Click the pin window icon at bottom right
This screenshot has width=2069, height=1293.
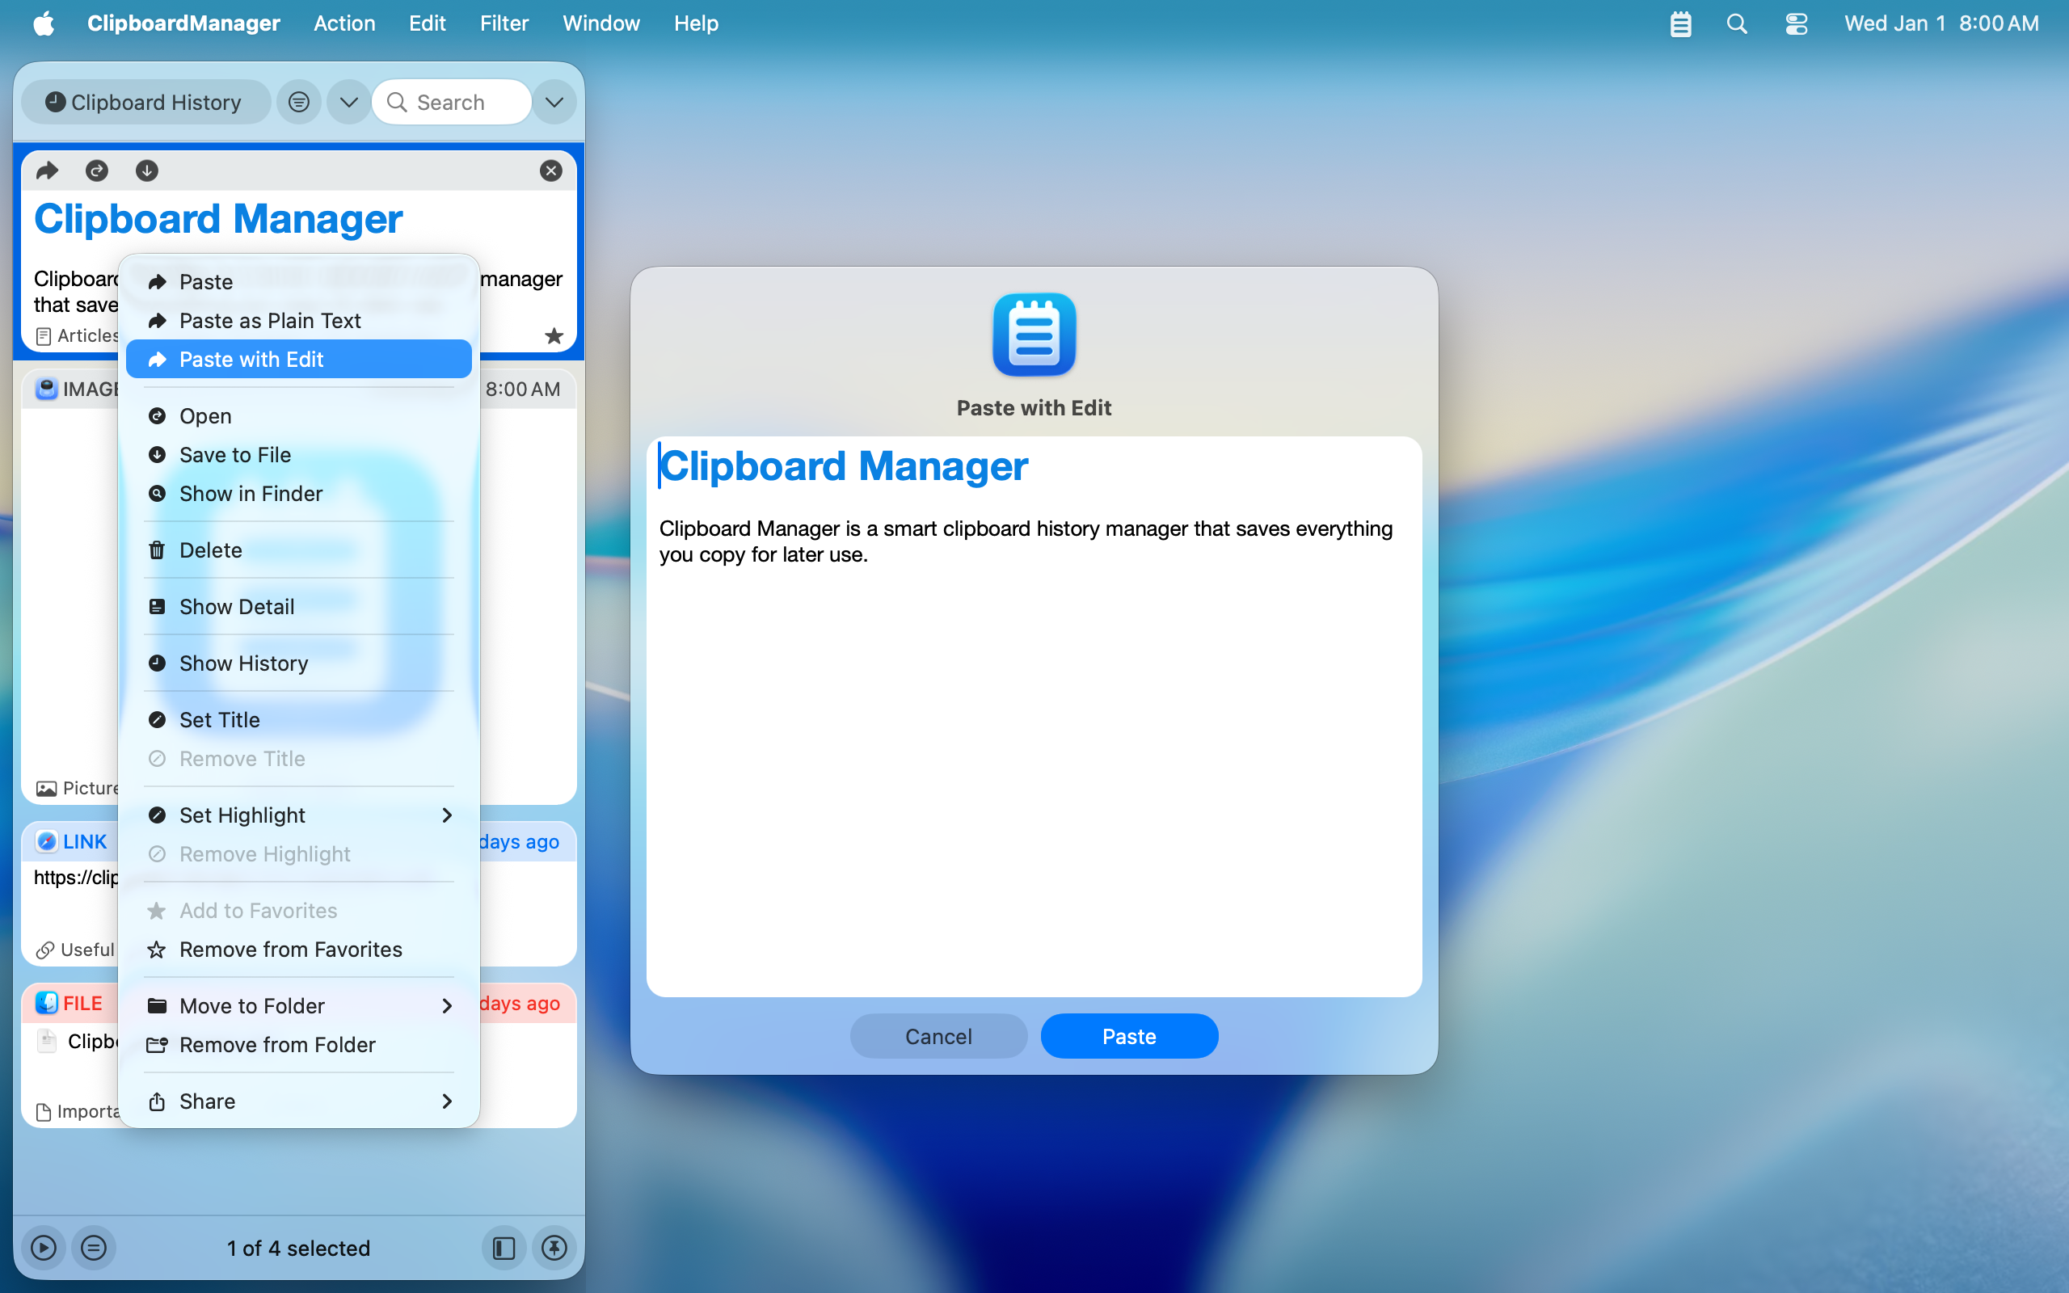click(554, 1248)
